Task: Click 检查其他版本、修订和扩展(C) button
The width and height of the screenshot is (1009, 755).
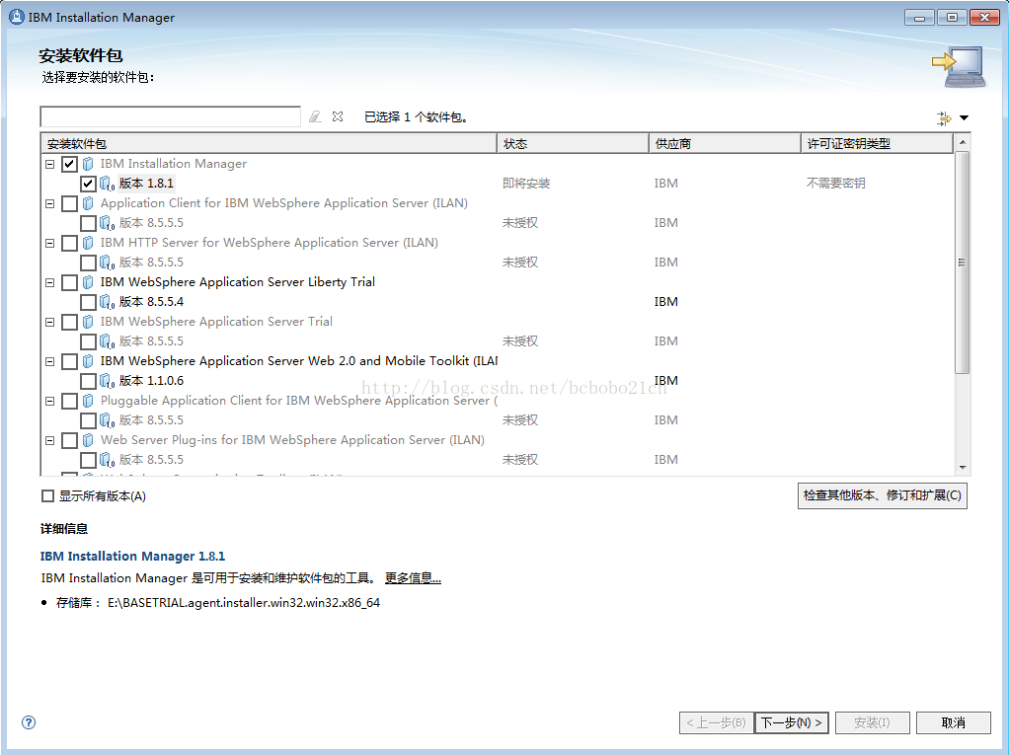Action: click(883, 495)
